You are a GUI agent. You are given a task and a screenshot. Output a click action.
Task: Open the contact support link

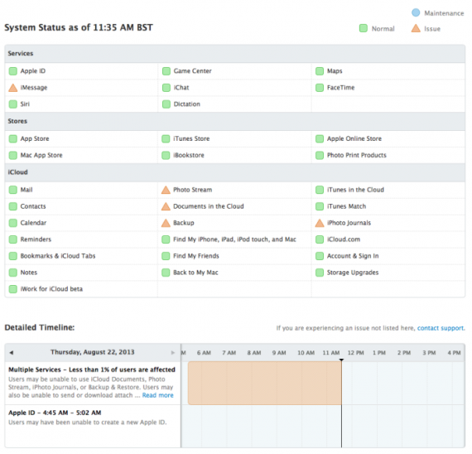(x=441, y=328)
